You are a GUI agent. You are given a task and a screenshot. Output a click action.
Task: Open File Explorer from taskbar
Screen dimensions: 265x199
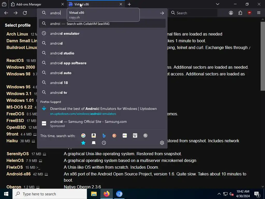[x=94, y=194]
